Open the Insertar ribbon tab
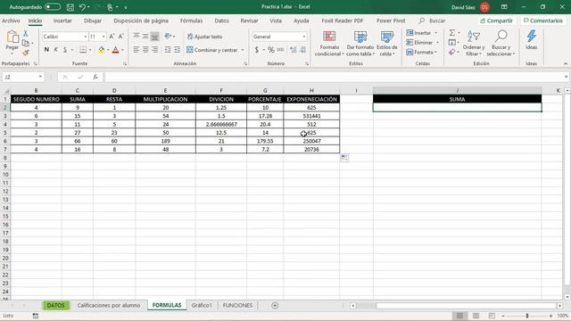Image resolution: width=571 pixels, height=321 pixels. pyautogui.click(x=62, y=21)
